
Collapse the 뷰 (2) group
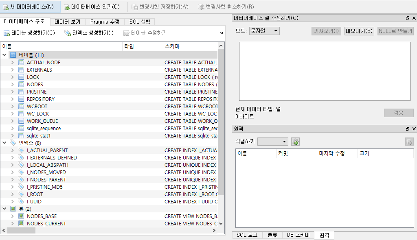coord(4,209)
